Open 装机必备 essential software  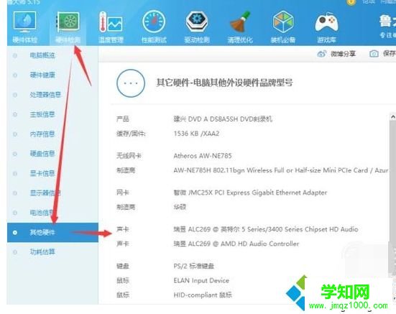(x=283, y=27)
